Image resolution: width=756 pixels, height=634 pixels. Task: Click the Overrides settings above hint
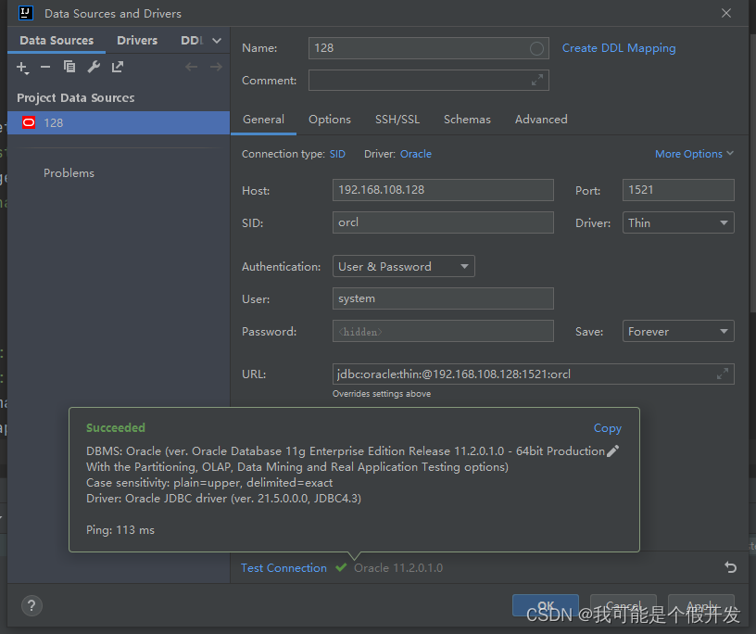pos(382,394)
